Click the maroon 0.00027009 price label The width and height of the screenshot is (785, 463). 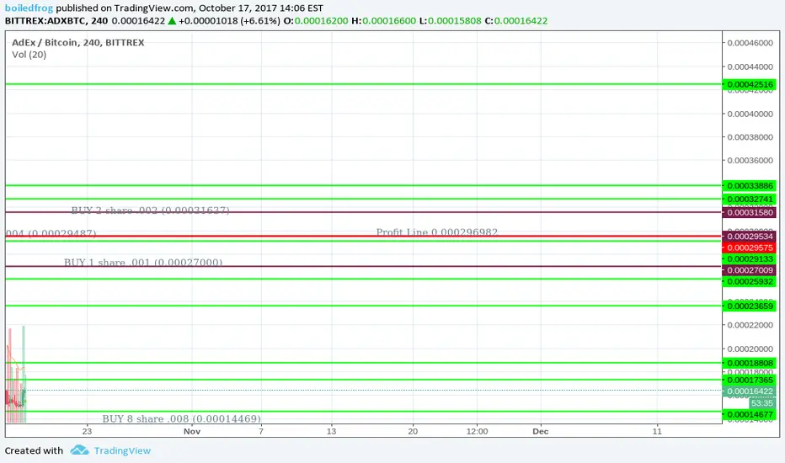[x=750, y=270]
